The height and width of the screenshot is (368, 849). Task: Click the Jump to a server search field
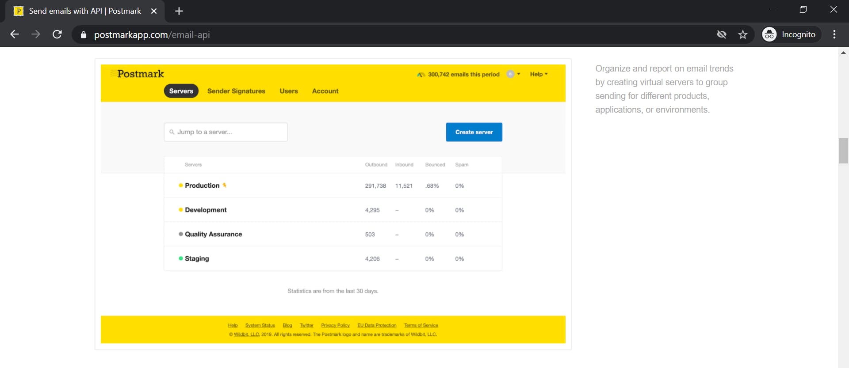226,132
